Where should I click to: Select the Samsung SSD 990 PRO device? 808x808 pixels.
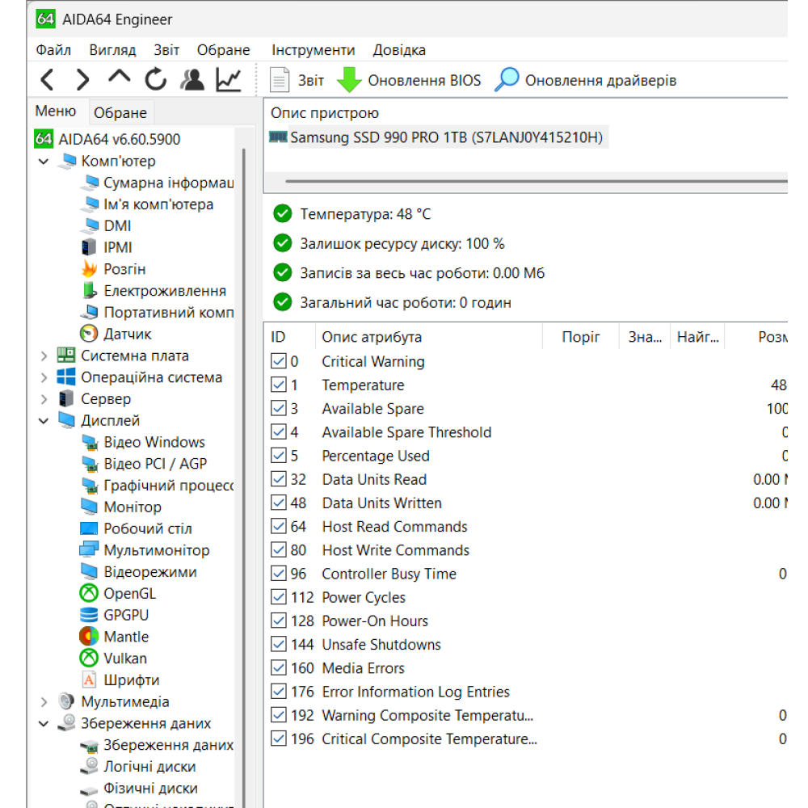(445, 137)
